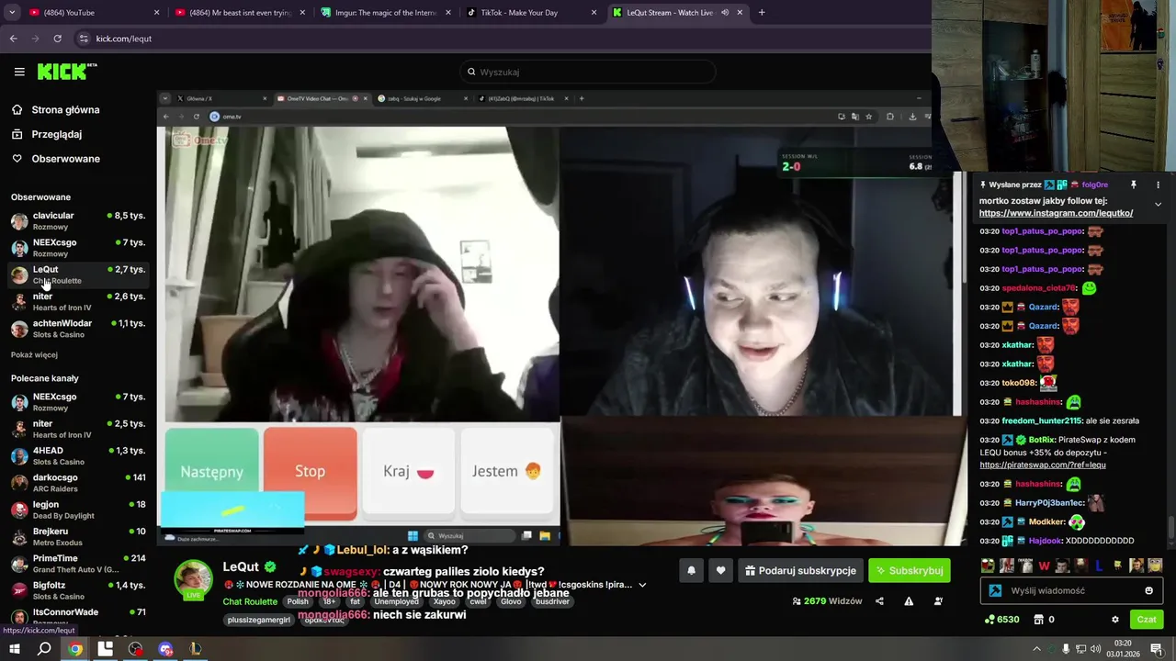Viewport: 1176px width, 661px height.
Task: Open the instagram.com/lequtko link
Action: click(1056, 213)
